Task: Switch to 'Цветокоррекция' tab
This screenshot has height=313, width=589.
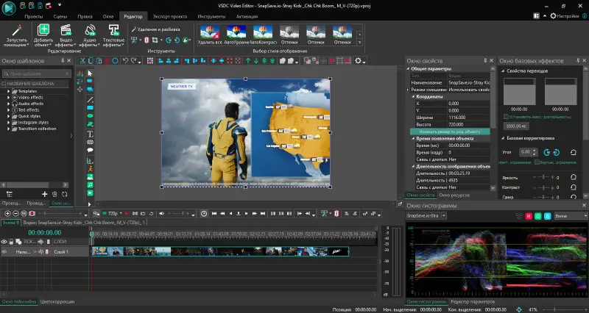Action: (57, 302)
